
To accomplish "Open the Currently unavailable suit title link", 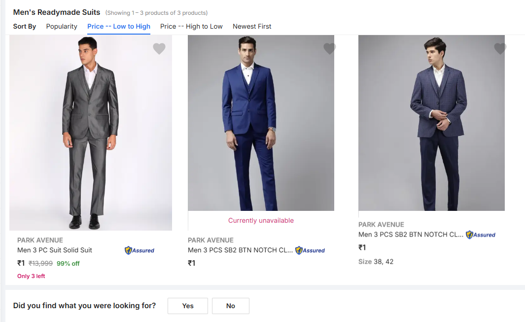I will point(240,250).
